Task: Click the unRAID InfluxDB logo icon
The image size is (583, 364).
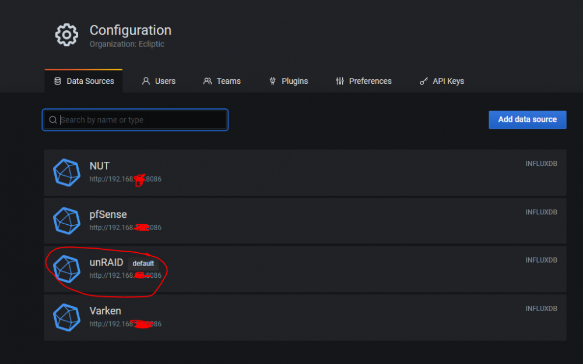Action: [x=66, y=269]
